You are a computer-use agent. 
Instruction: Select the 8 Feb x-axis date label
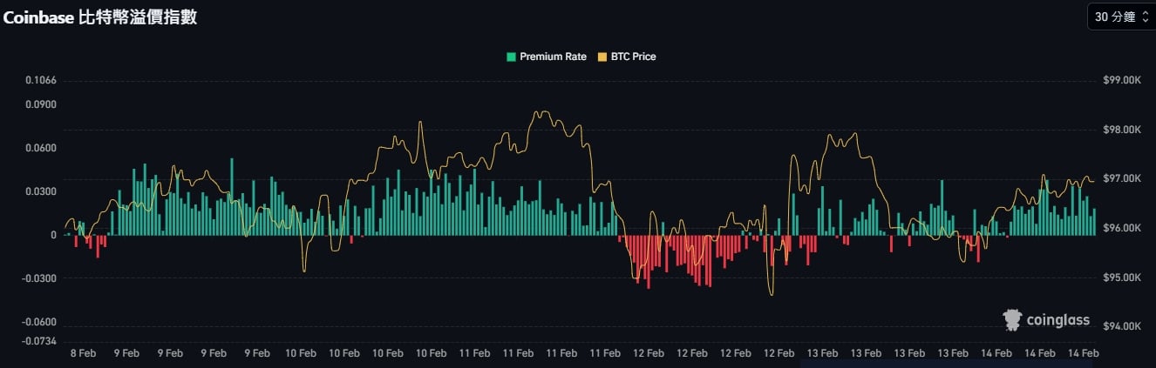point(83,353)
